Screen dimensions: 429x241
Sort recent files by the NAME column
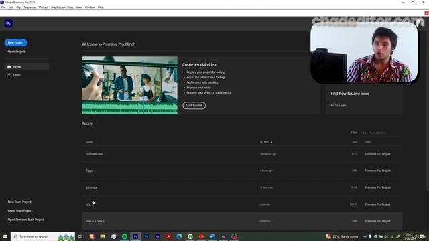coord(89,142)
